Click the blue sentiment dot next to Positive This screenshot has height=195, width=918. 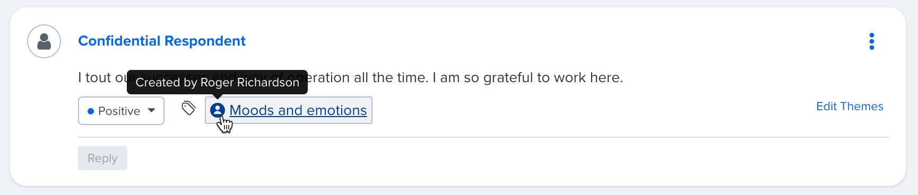tap(91, 111)
